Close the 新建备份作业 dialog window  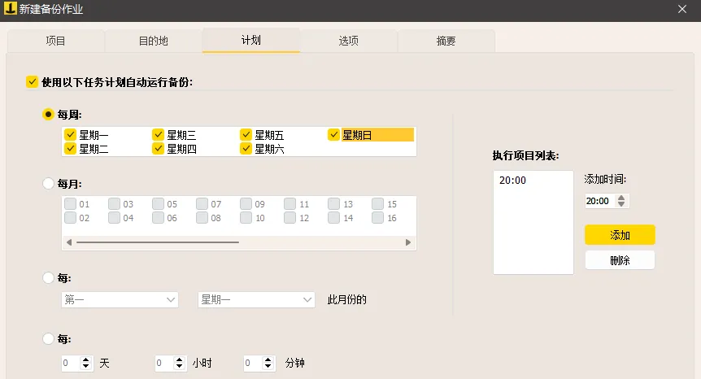pyautogui.click(x=681, y=9)
